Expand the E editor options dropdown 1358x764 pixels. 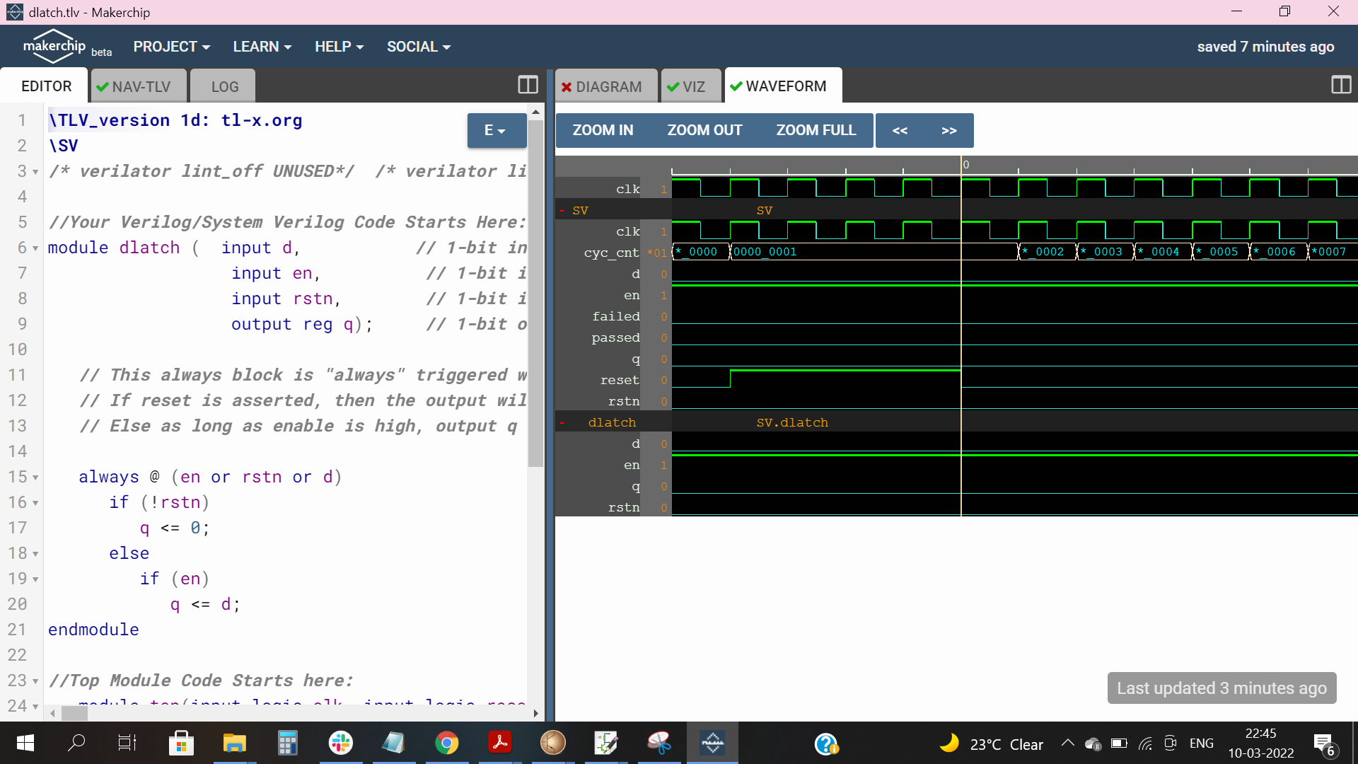[496, 131]
